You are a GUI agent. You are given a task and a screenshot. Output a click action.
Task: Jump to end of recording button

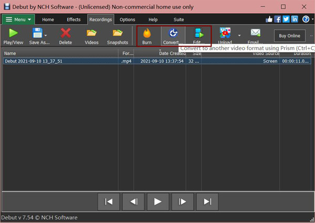point(207,201)
